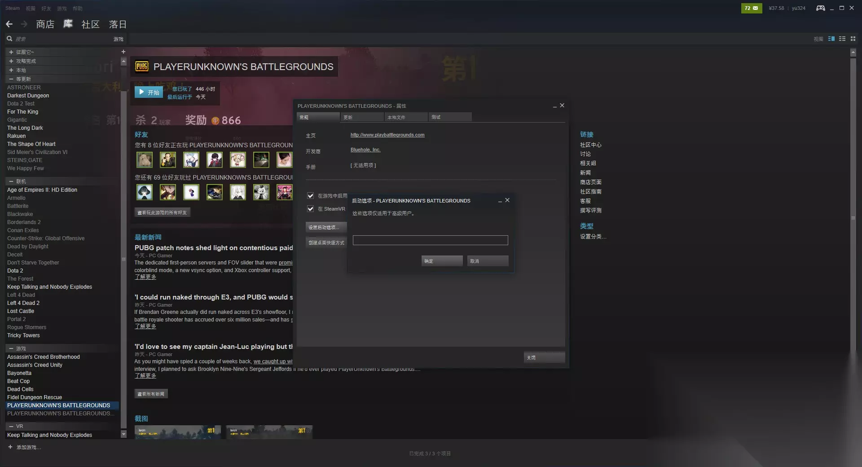Toggle the 在游戏中启用 overlay checkbox

(x=310, y=196)
